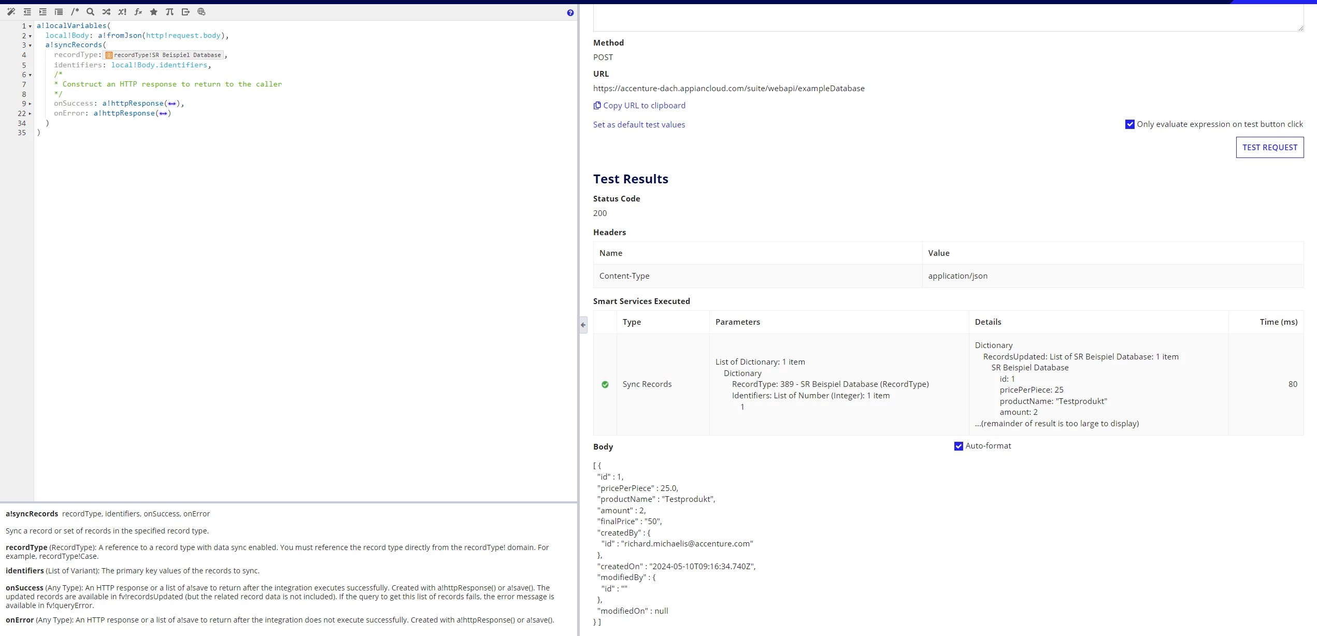
Task: Click the pi constant icon
Action: (x=169, y=12)
